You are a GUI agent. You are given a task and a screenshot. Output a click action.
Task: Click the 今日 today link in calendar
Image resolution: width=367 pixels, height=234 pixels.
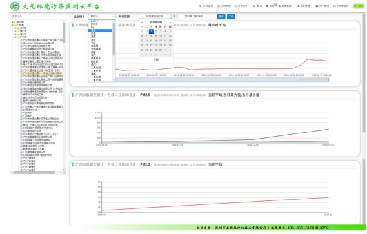point(156,59)
